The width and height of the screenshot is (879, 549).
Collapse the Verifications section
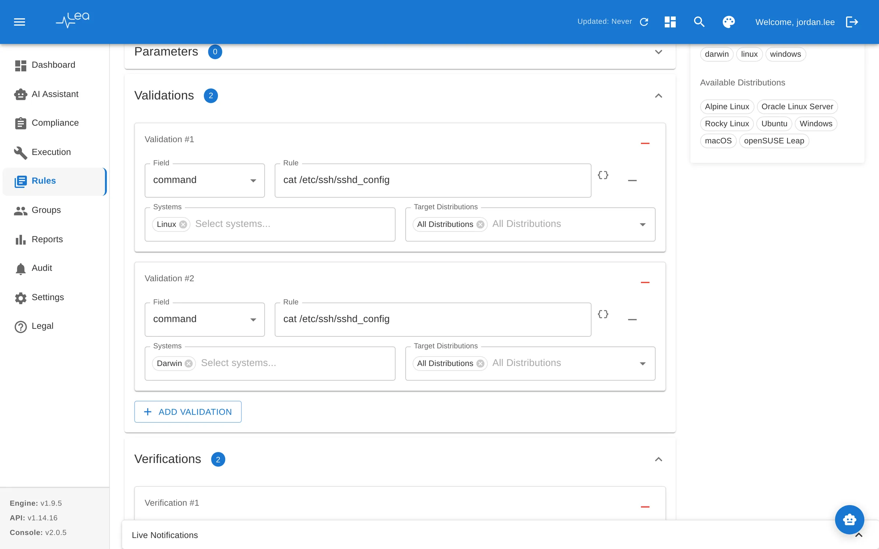[x=658, y=459]
